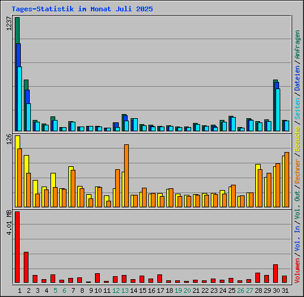The width and height of the screenshot is (304, 297).
Task: Click day '31' on the x-axis
Action: click(285, 290)
